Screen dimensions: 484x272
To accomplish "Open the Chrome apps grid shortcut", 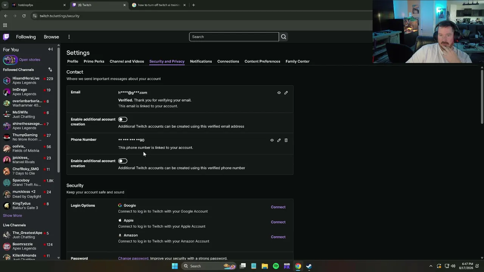I will pos(5,25).
